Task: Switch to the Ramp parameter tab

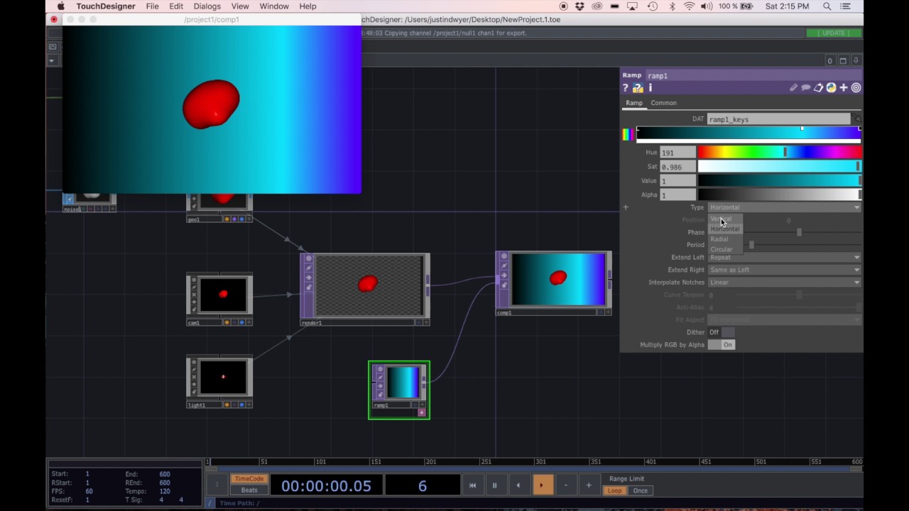Action: coord(633,103)
